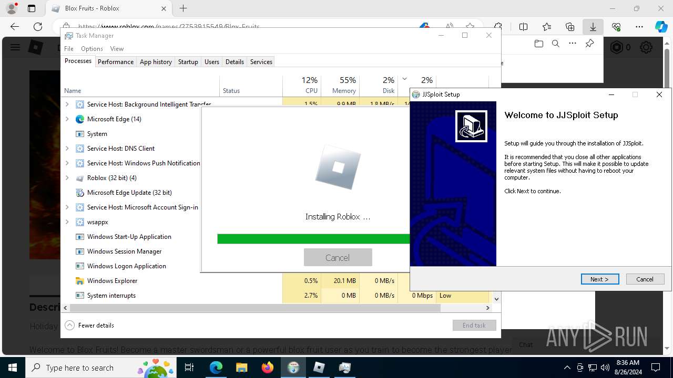
Task: Sort processes by CPU column
Action: coord(302,86)
